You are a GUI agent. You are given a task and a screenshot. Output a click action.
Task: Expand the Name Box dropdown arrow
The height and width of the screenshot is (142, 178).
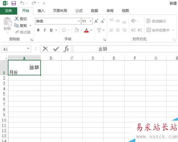[x=28, y=49]
